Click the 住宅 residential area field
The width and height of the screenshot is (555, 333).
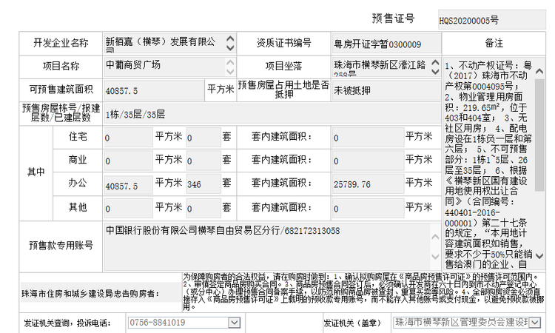pos(128,138)
